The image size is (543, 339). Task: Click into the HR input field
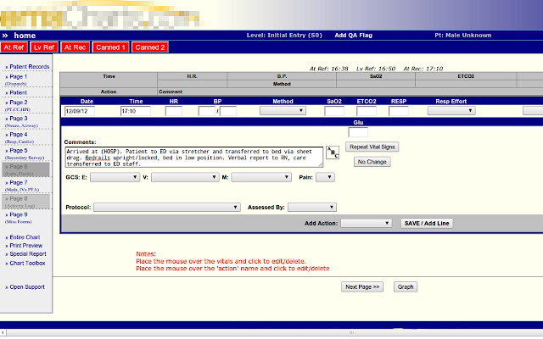(x=174, y=110)
